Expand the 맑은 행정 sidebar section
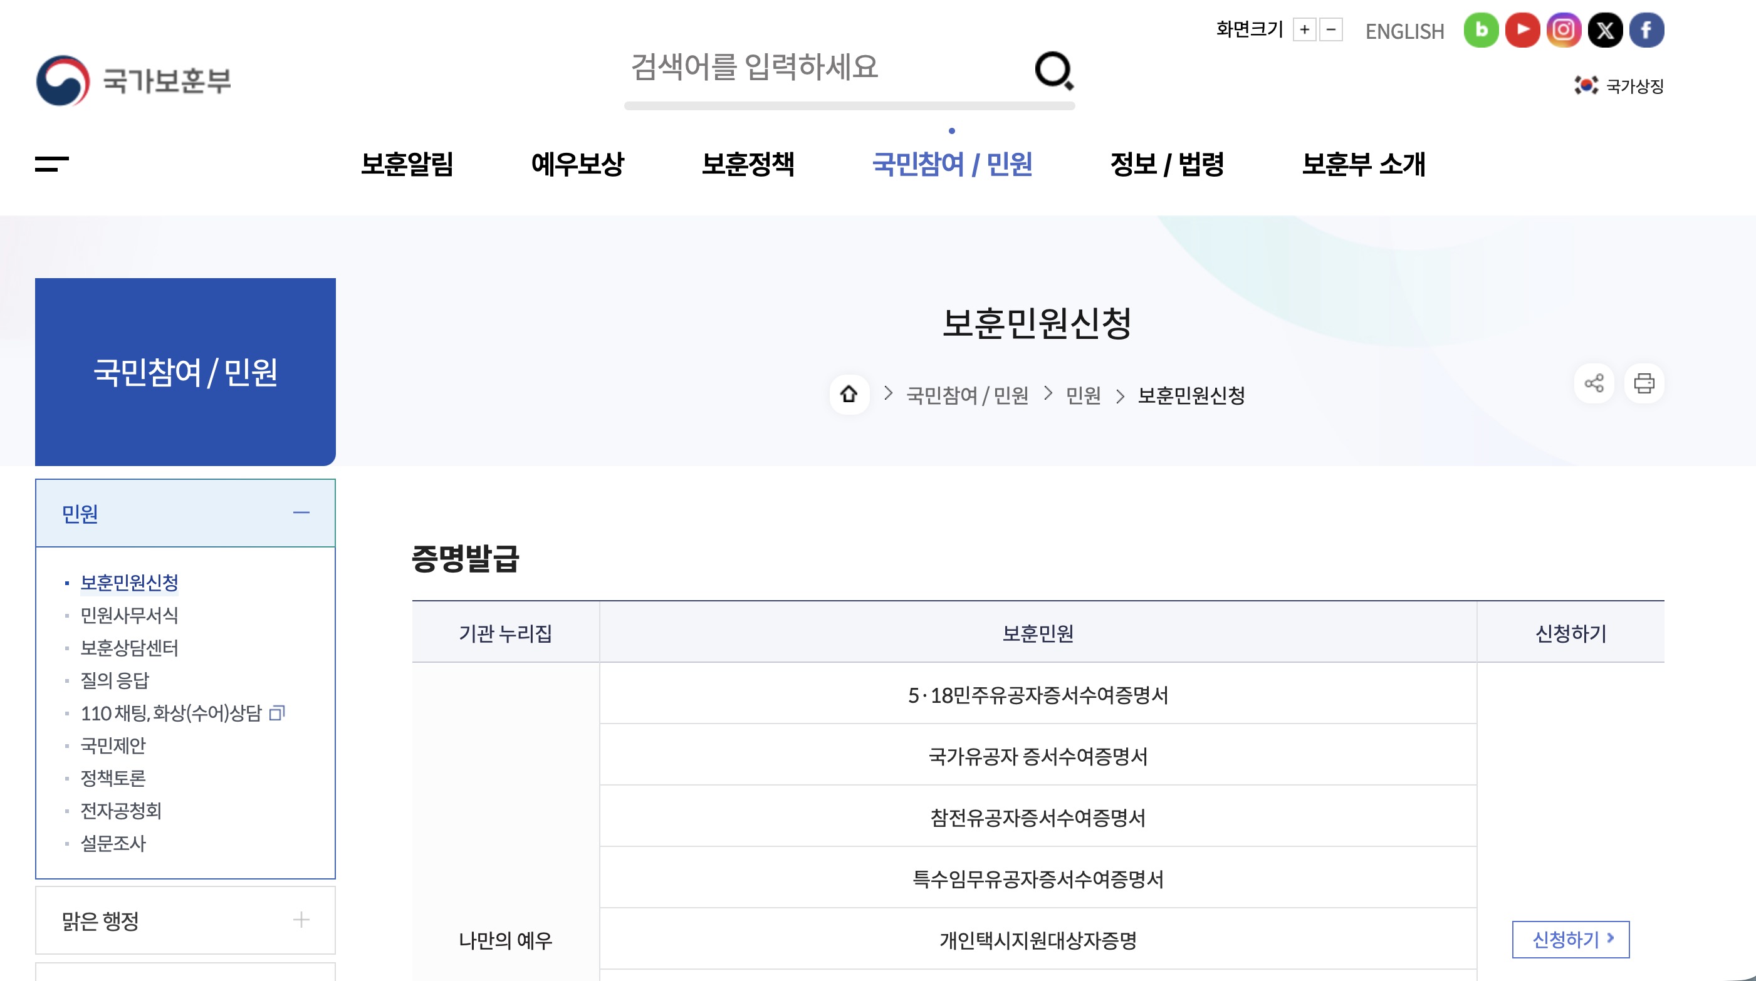This screenshot has height=981, width=1756. (301, 920)
